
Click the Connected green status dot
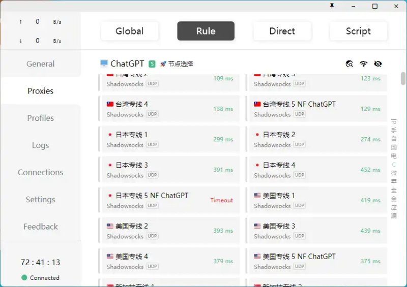[24, 278]
